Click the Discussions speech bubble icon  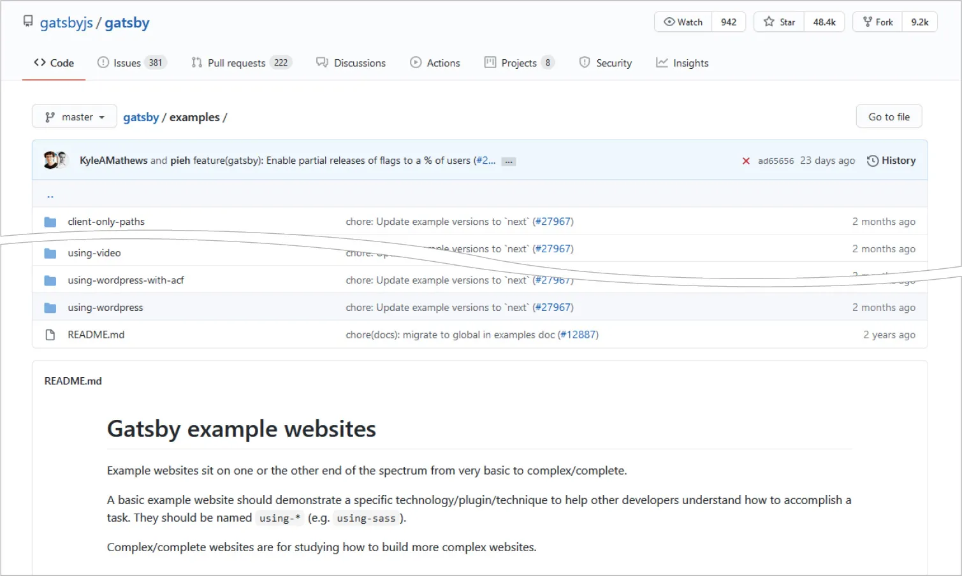pos(322,62)
